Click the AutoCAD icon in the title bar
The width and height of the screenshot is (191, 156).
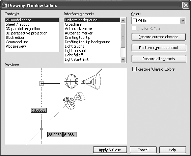(x=4, y=5)
